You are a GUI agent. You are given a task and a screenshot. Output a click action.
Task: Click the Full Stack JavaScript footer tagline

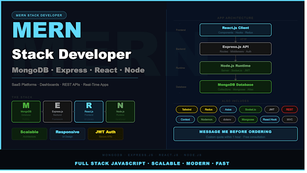click(152, 164)
